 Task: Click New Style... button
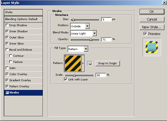tap(152, 27)
